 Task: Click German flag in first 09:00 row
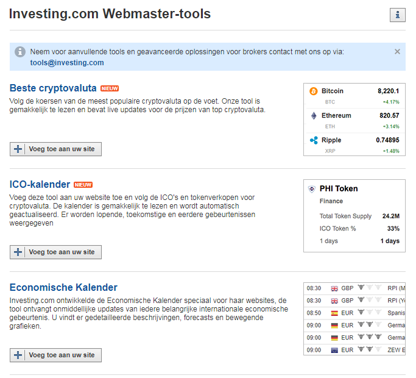[x=334, y=326]
